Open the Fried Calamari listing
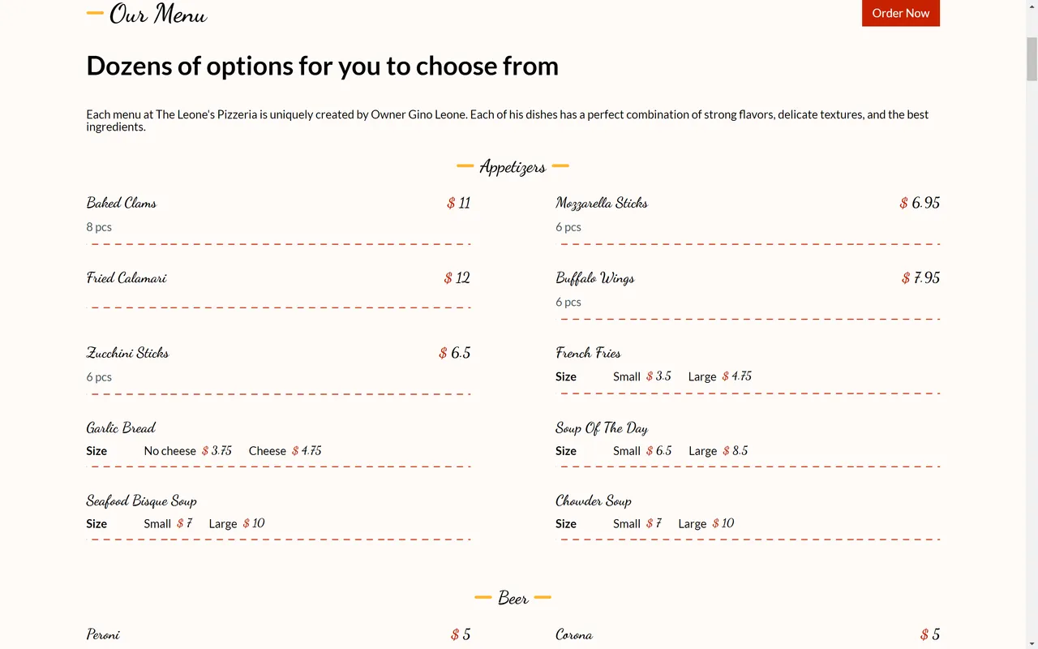The image size is (1038, 649). (x=127, y=277)
